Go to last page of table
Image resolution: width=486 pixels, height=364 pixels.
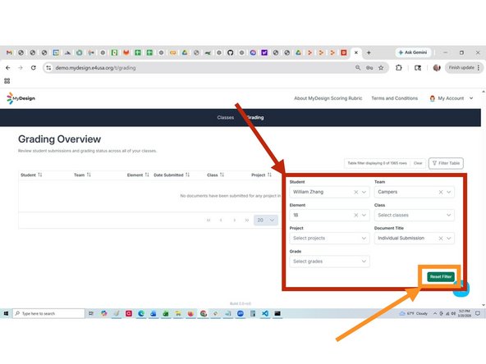(x=247, y=220)
